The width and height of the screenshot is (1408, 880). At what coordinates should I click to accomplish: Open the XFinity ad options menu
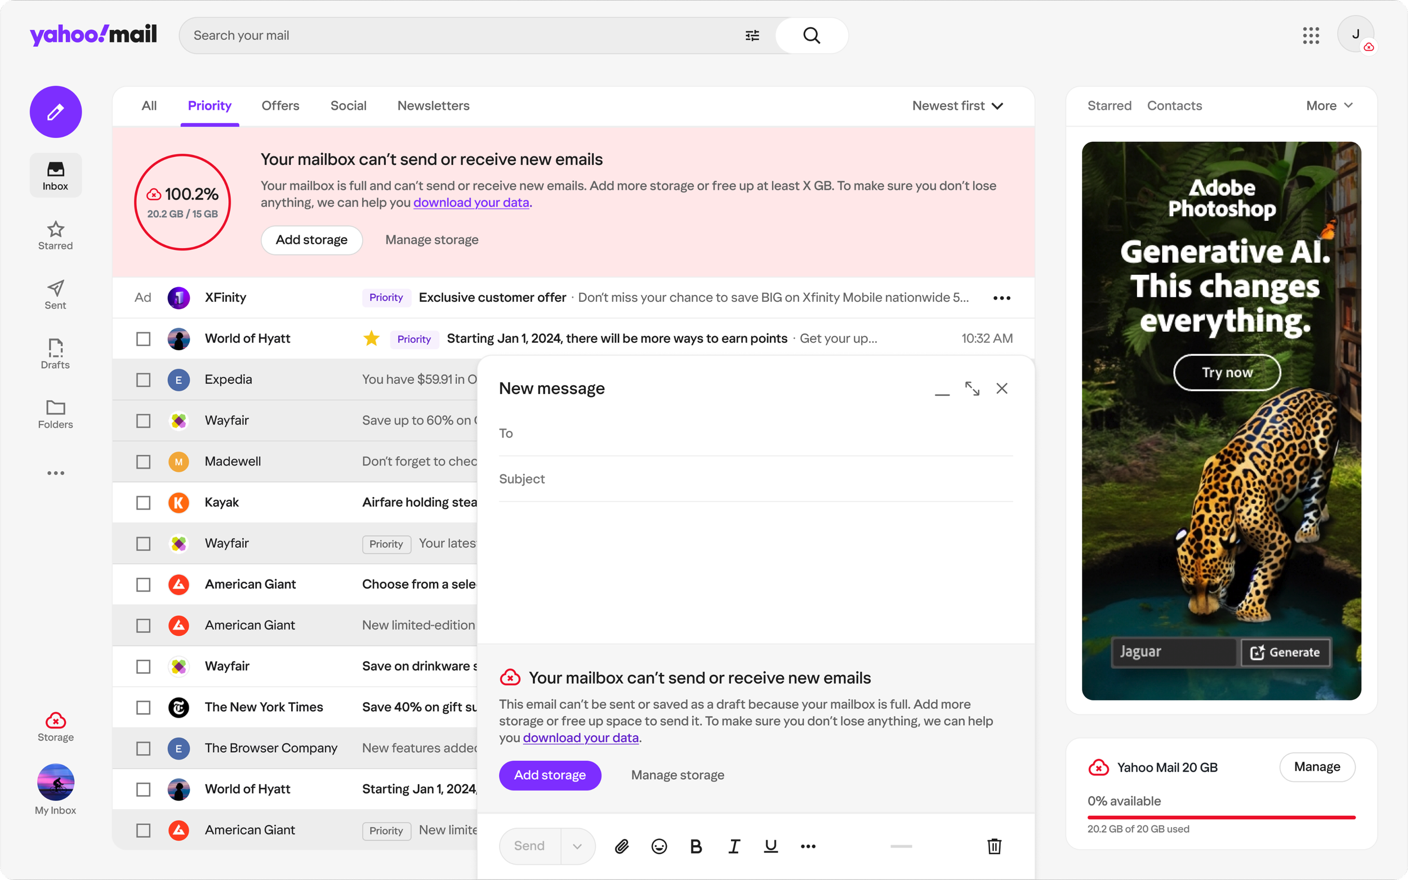click(x=1002, y=298)
